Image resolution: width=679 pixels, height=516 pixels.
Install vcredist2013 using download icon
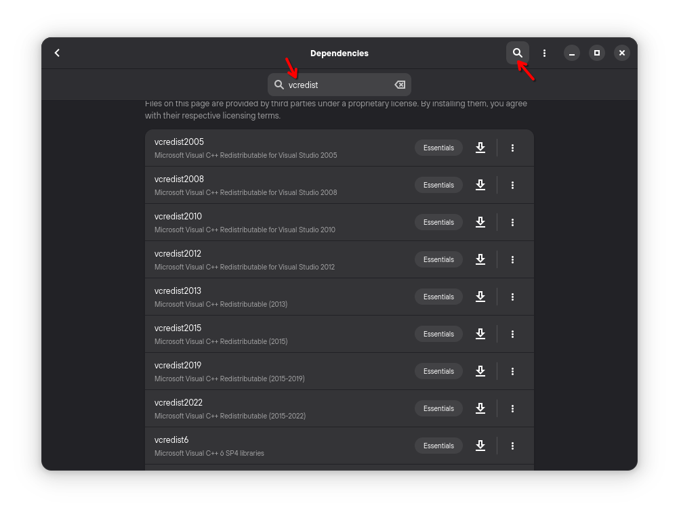click(480, 297)
